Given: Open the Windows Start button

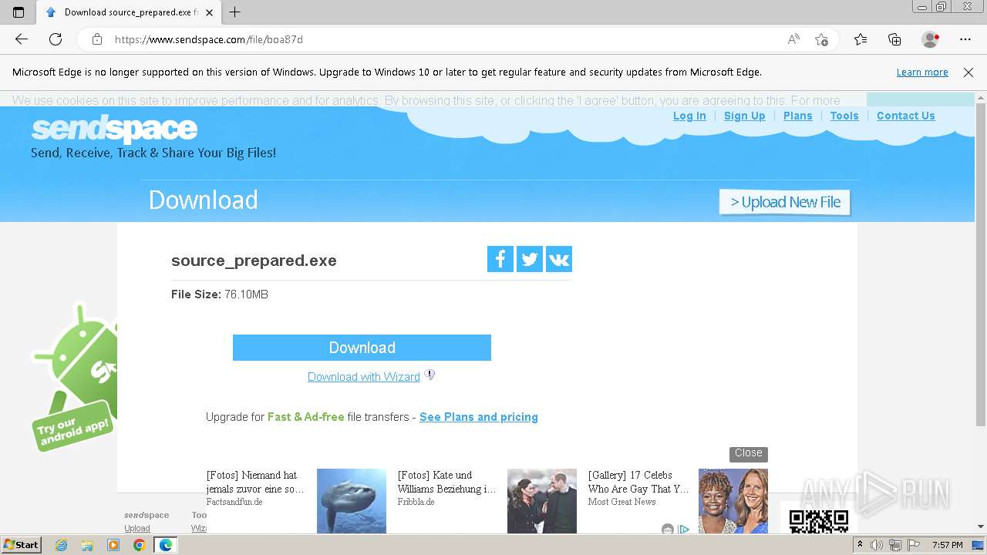Looking at the screenshot, I should tap(21, 545).
